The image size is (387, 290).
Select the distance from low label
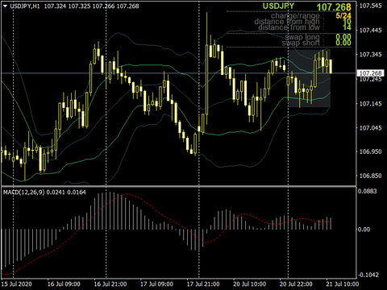(289, 27)
